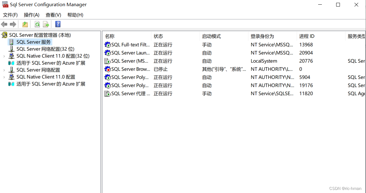
Task: Click the SQL Server Browser service icon
Action: pyautogui.click(x=108, y=69)
